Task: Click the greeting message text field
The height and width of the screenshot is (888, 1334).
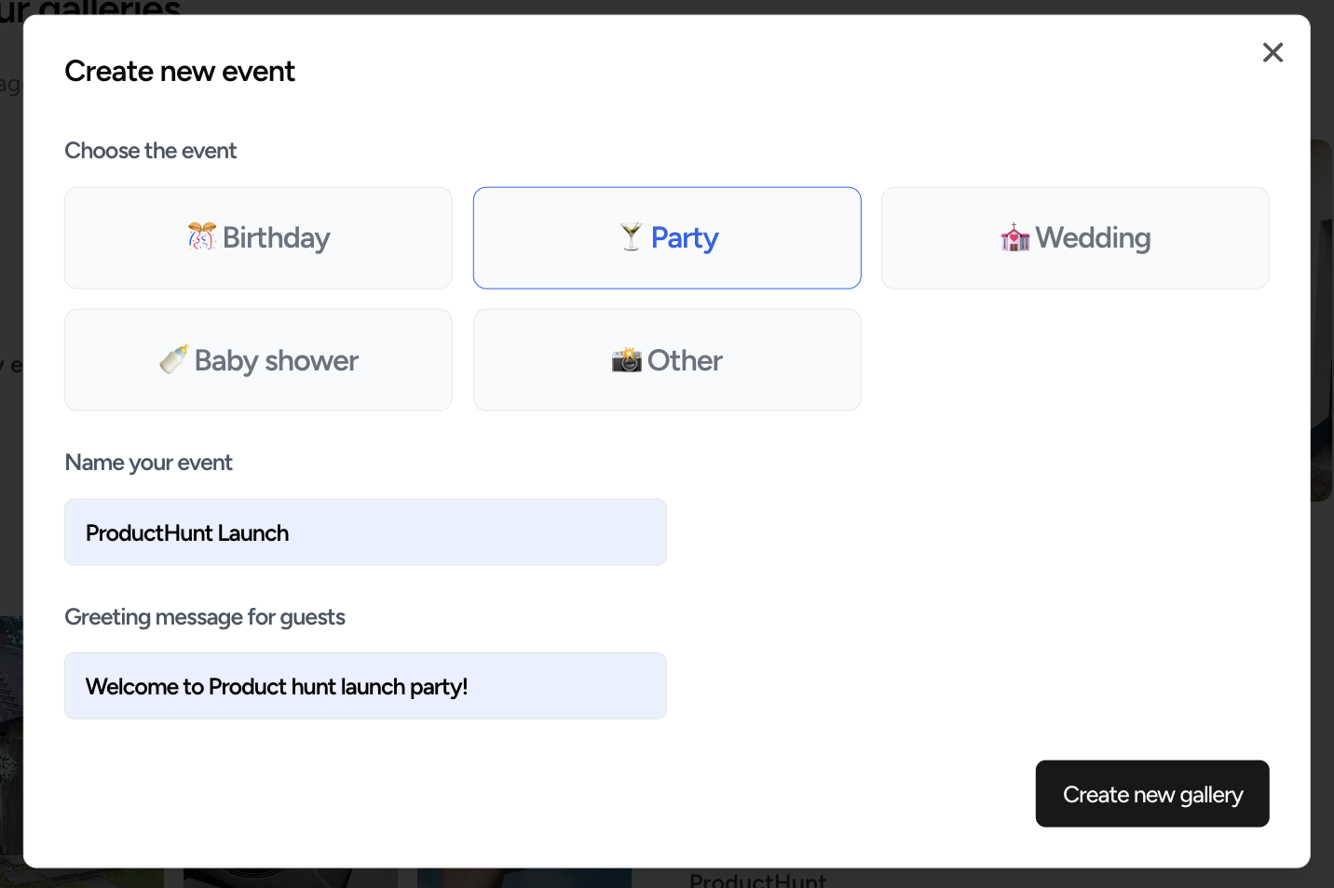Action: click(365, 685)
